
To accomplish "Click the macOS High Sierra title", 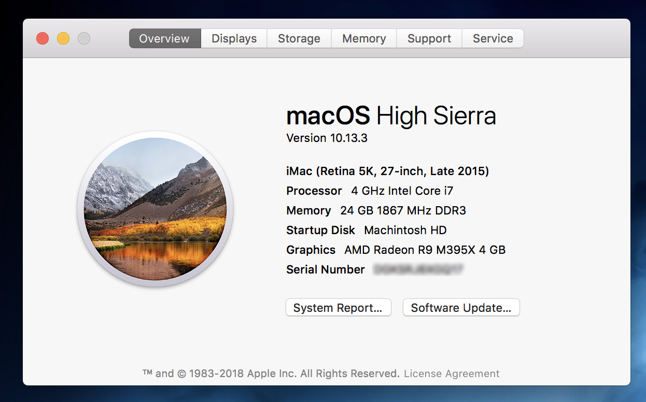I will [391, 116].
